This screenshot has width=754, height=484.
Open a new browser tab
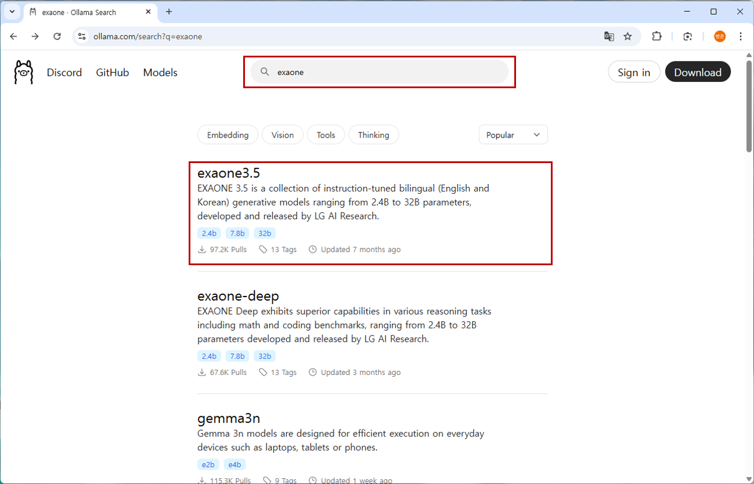pyautogui.click(x=169, y=12)
